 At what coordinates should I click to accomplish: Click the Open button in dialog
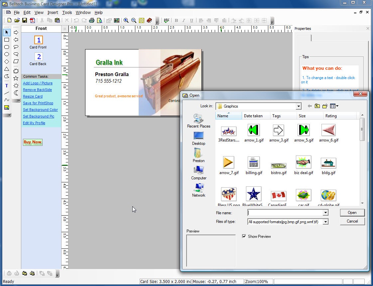point(352,213)
